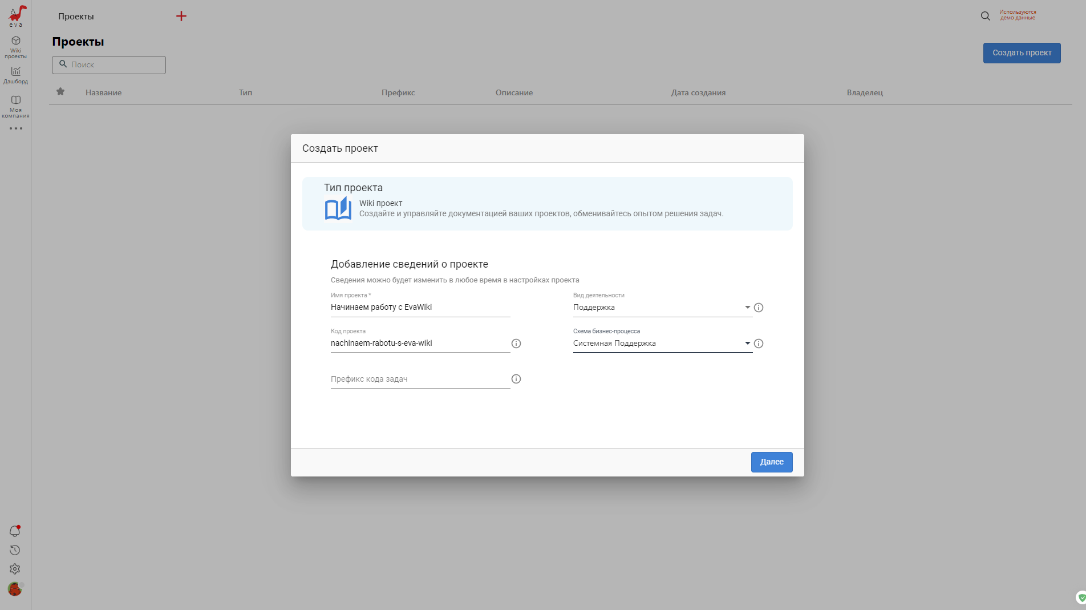Click the red plus icon near Projects
The width and height of the screenshot is (1086, 610).
click(x=181, y=16)
